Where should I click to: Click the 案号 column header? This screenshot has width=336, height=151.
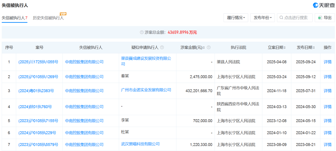coord(39,48)
